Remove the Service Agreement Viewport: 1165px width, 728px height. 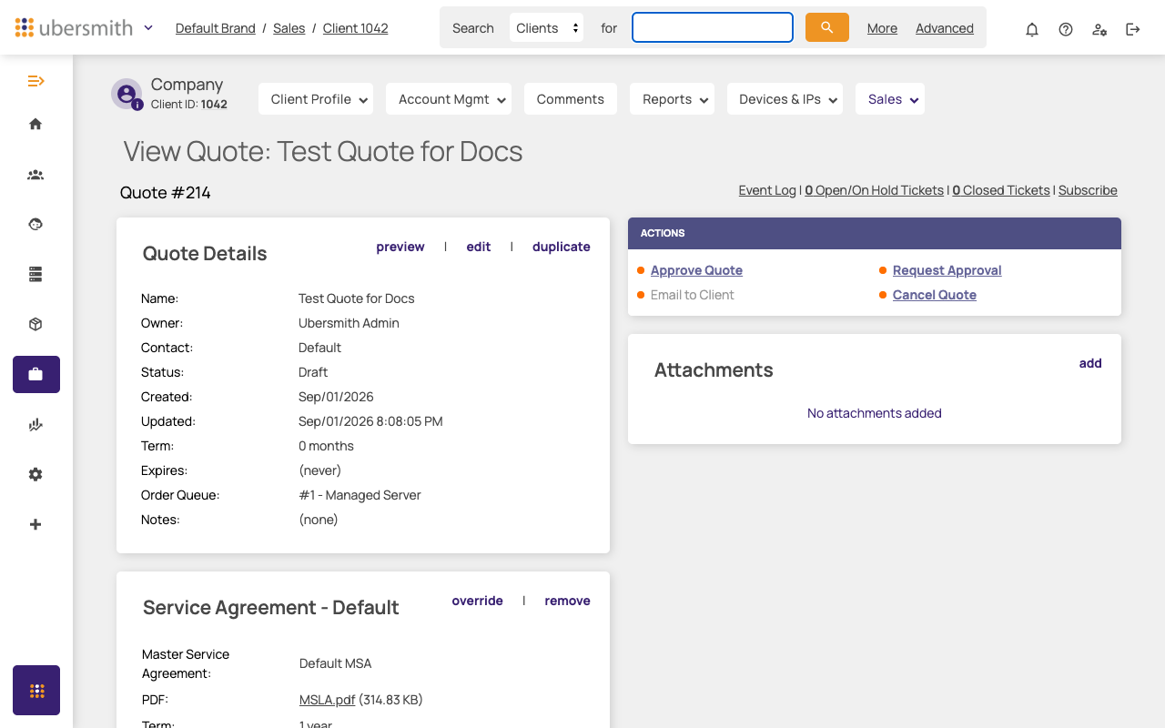pos(568,601)
